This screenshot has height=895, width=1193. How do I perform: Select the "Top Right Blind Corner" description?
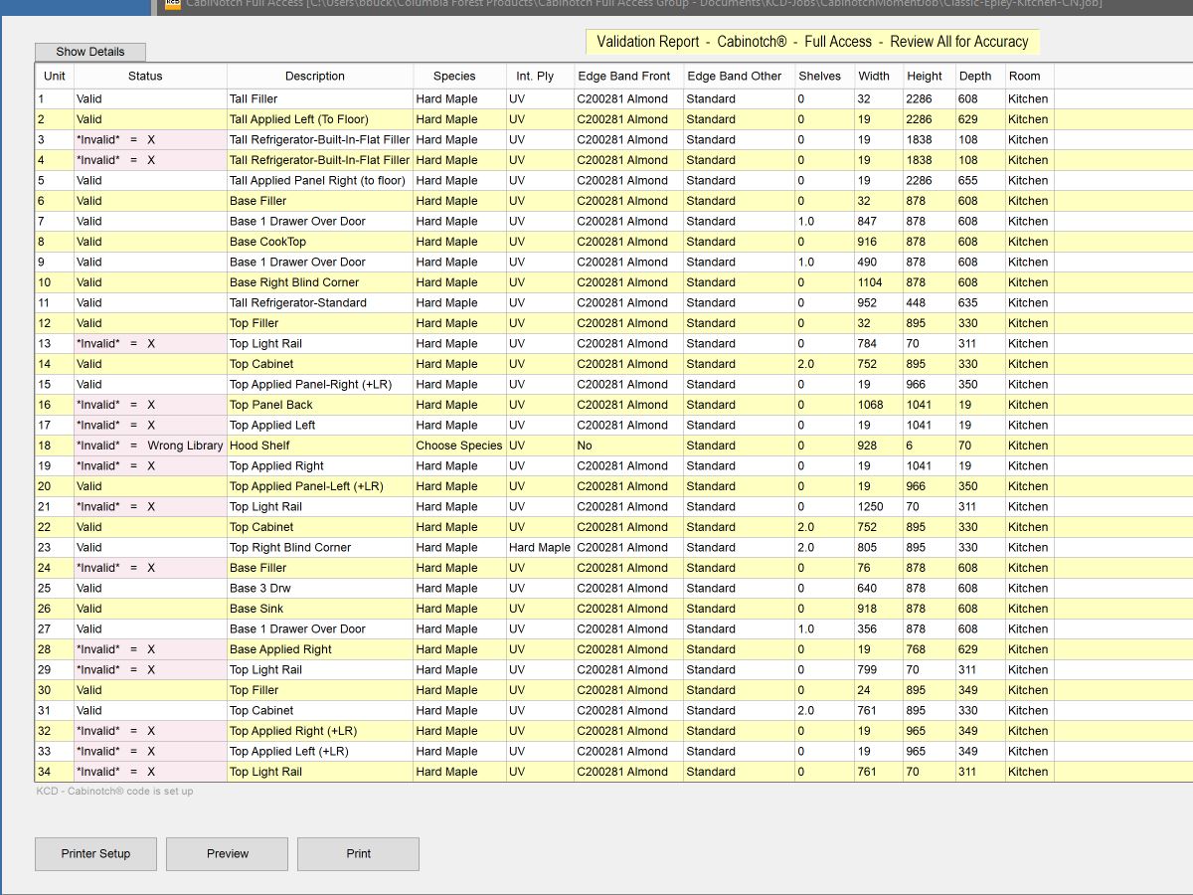click(x=320, y=548)
